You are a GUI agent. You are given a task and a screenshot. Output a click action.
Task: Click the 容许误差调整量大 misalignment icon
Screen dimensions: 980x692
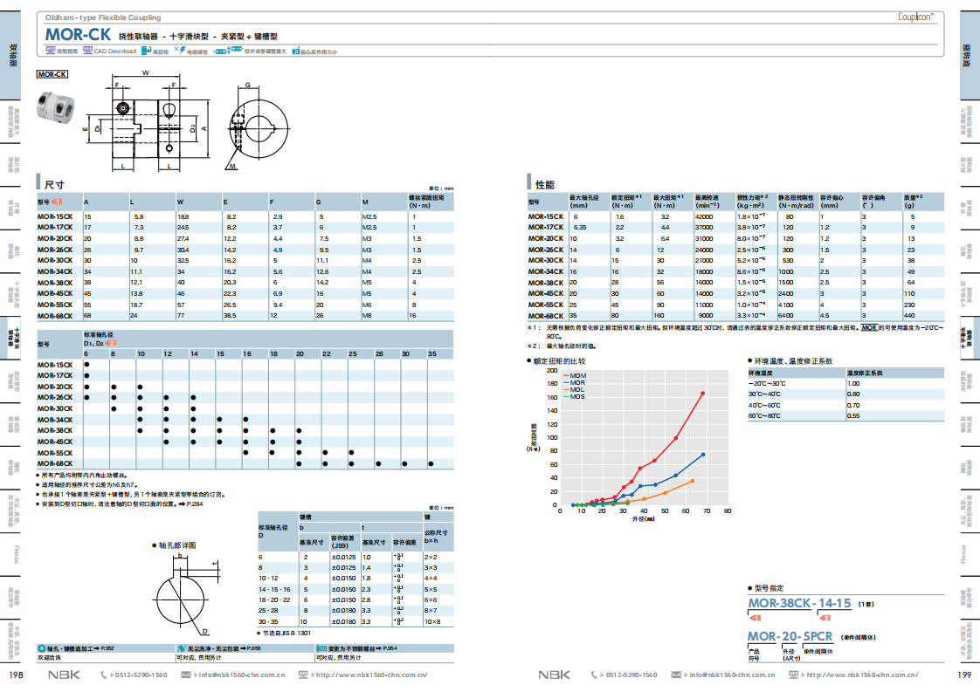(x=228, y=51)
